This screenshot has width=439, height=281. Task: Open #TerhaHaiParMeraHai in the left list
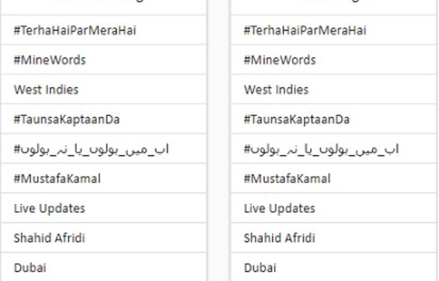pos(75,30)
